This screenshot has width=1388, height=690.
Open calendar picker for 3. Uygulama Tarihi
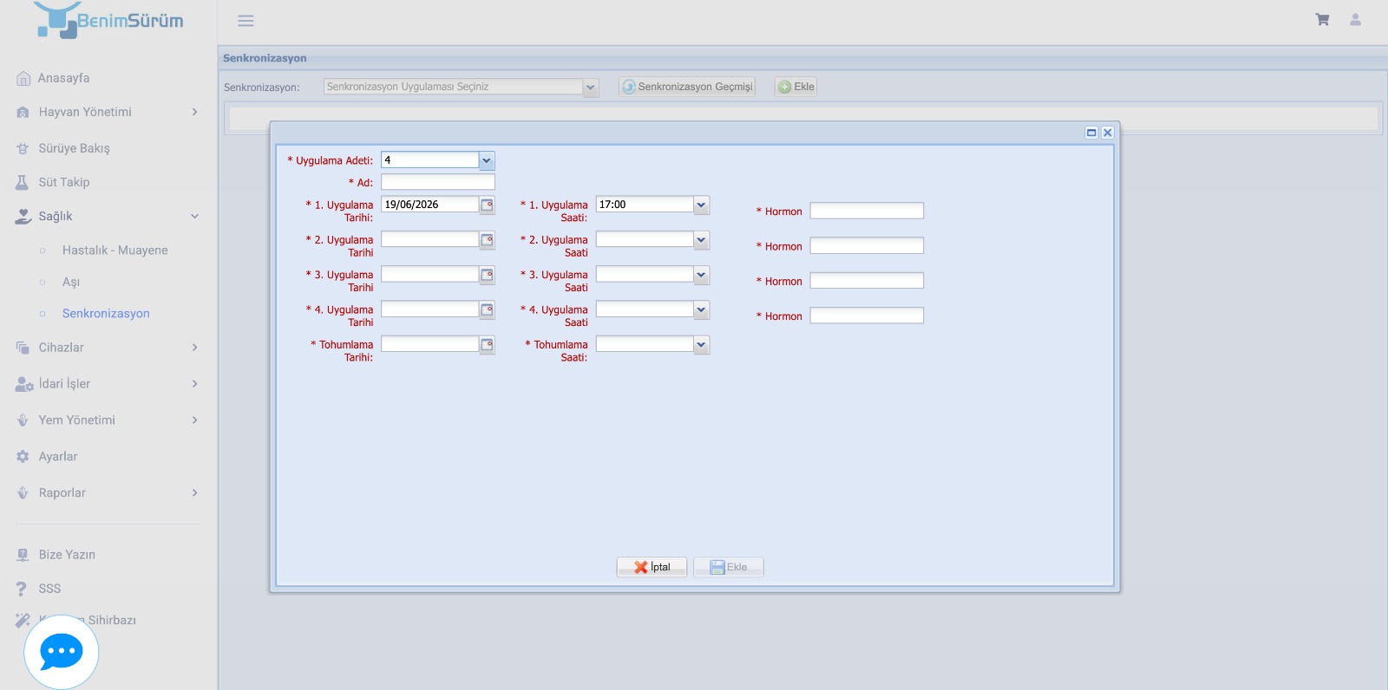tap(488, 275)
